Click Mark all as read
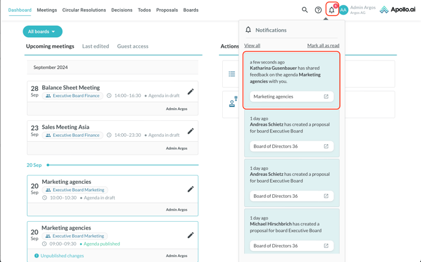The image size is (421, 262). [323, 45]
